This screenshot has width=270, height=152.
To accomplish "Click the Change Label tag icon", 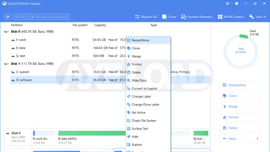I will [x=129, y=97].
